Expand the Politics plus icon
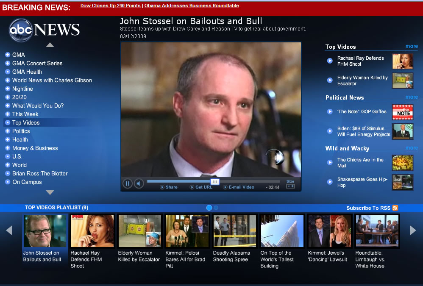The image size is (423, 286). tap(8, 131)
